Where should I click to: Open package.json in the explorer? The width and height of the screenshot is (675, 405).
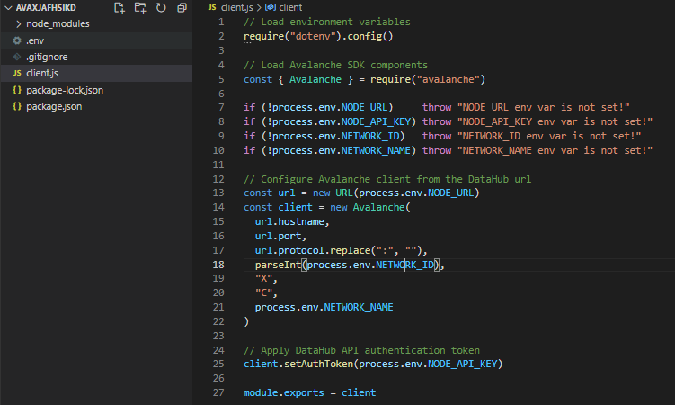(96, 106)
